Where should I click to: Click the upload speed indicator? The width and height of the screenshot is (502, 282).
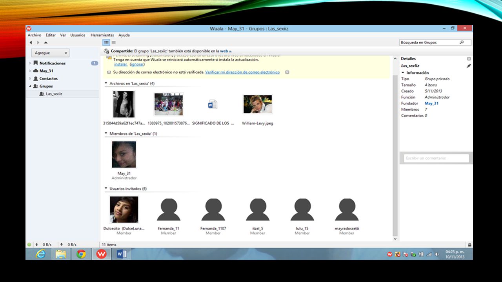[x=43, y=245]
